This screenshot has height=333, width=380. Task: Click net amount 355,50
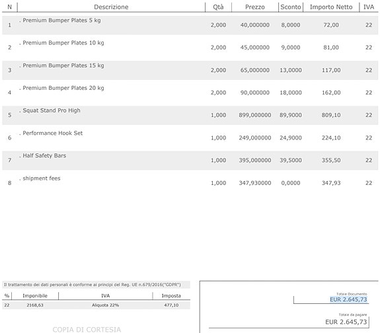[x=331, y=160]
